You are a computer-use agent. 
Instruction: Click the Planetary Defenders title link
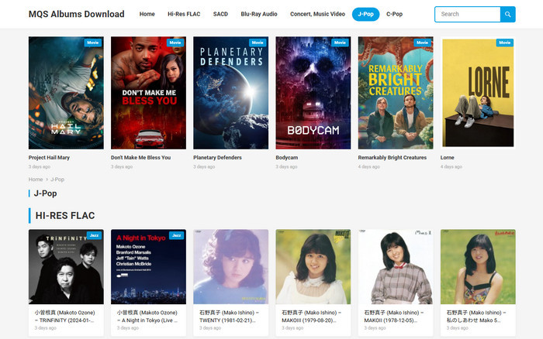click(x=217, y=158)
